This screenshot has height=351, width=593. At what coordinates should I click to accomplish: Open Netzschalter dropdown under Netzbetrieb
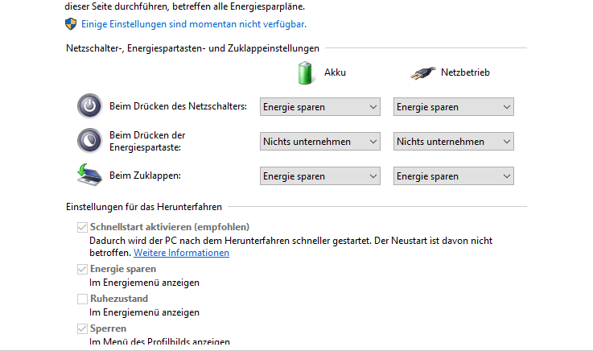454,107
